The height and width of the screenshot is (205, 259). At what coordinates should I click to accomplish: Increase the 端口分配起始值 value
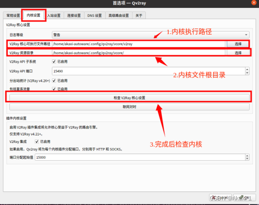pos(247,156)
